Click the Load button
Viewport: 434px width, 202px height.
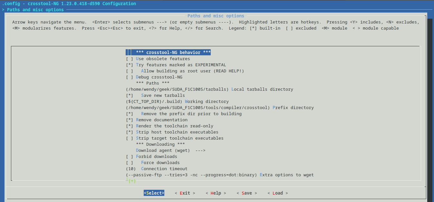click(278, 193)
